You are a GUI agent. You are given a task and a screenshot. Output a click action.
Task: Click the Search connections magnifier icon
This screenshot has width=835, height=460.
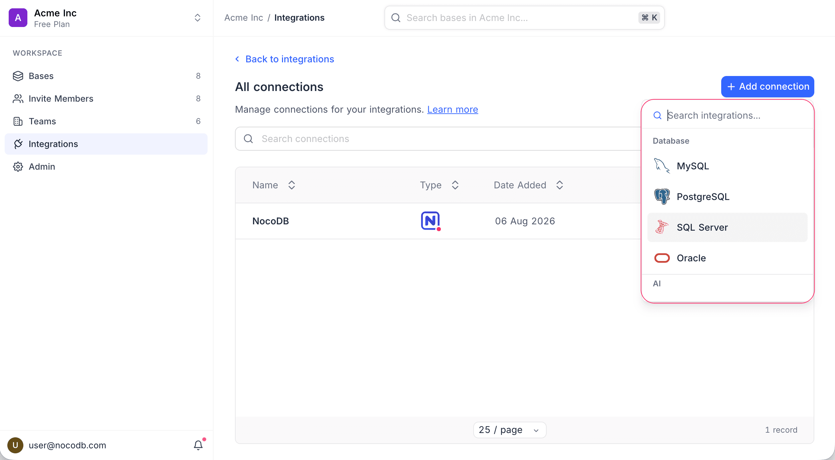coord(248,139)
